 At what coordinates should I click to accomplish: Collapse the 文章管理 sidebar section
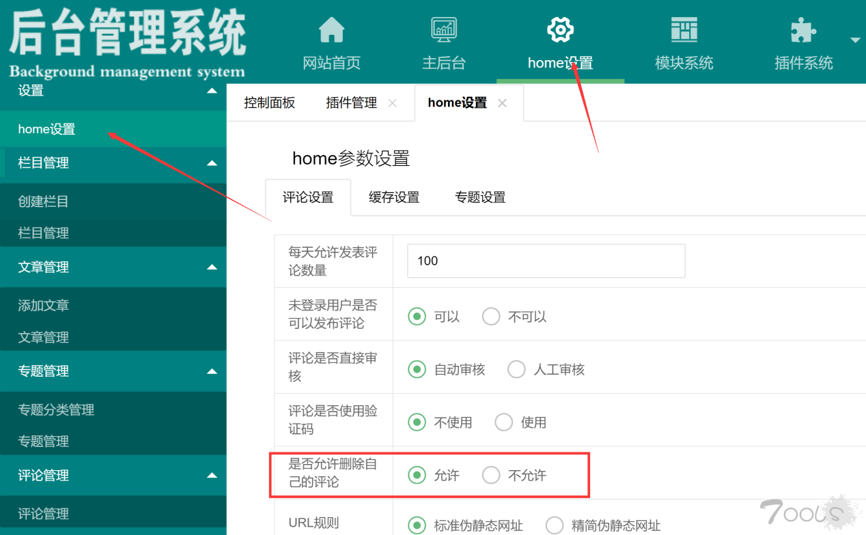click(212, 267)
